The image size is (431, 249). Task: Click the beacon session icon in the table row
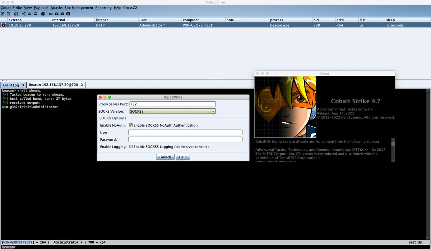(4, 25)
